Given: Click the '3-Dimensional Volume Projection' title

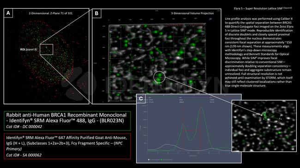Looking at the screenshot, I should coord(192,13).
